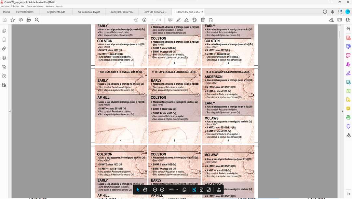Open the Protect shield tool
This screenshot has height=199, width=352.
(348, 126)
